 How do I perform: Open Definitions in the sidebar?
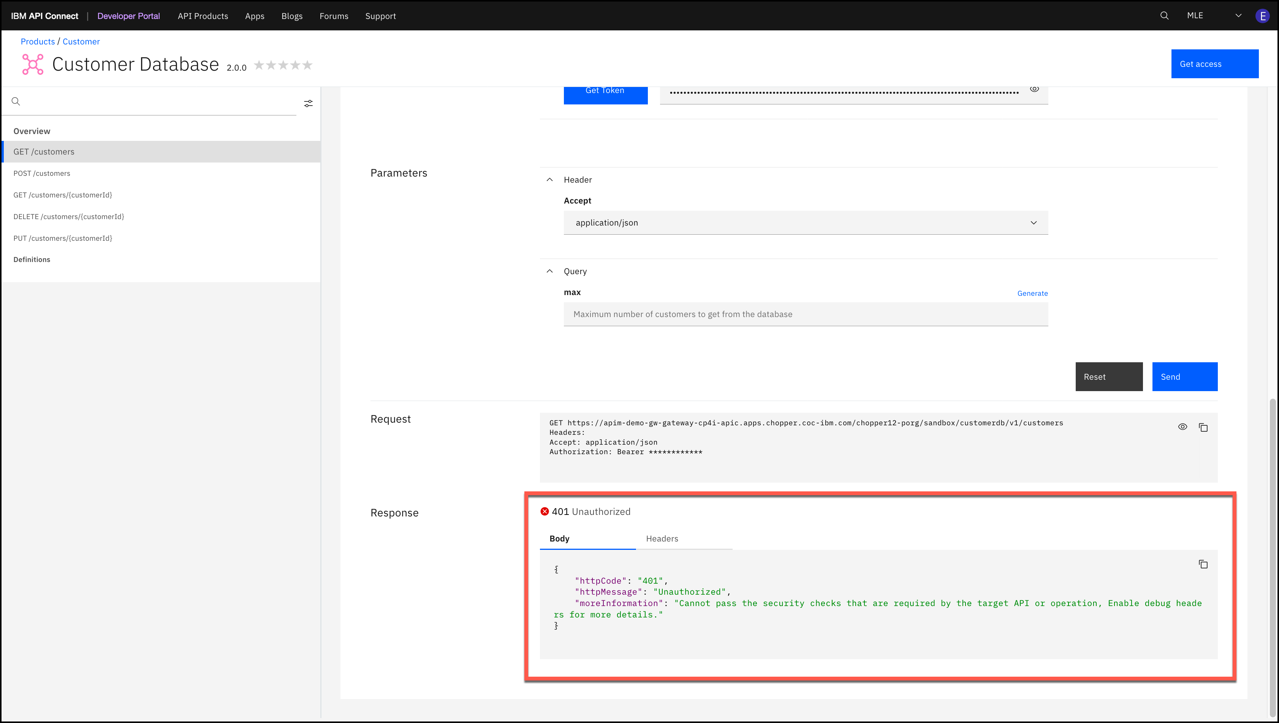(32, 260)
